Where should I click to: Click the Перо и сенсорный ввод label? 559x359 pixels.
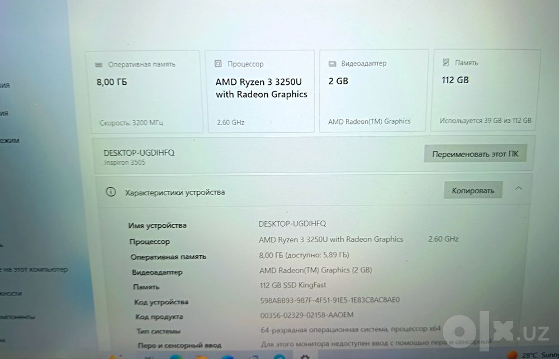coord(179,345)
